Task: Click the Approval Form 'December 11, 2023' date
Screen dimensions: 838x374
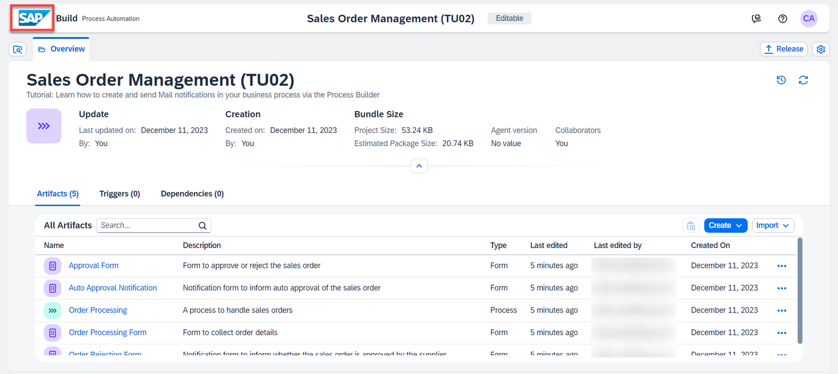Action: click(725, 265)
